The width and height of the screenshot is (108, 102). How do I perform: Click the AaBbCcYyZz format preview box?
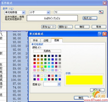click(x=52, y=18)
